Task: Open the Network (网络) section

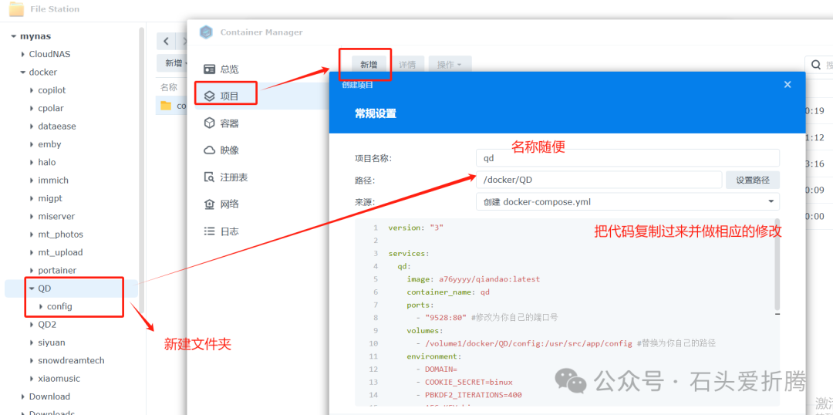Action: tap(230, 204)
